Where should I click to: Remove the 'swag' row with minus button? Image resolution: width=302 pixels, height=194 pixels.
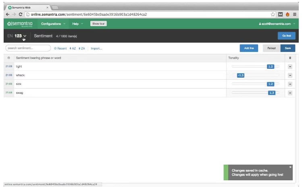290,93
